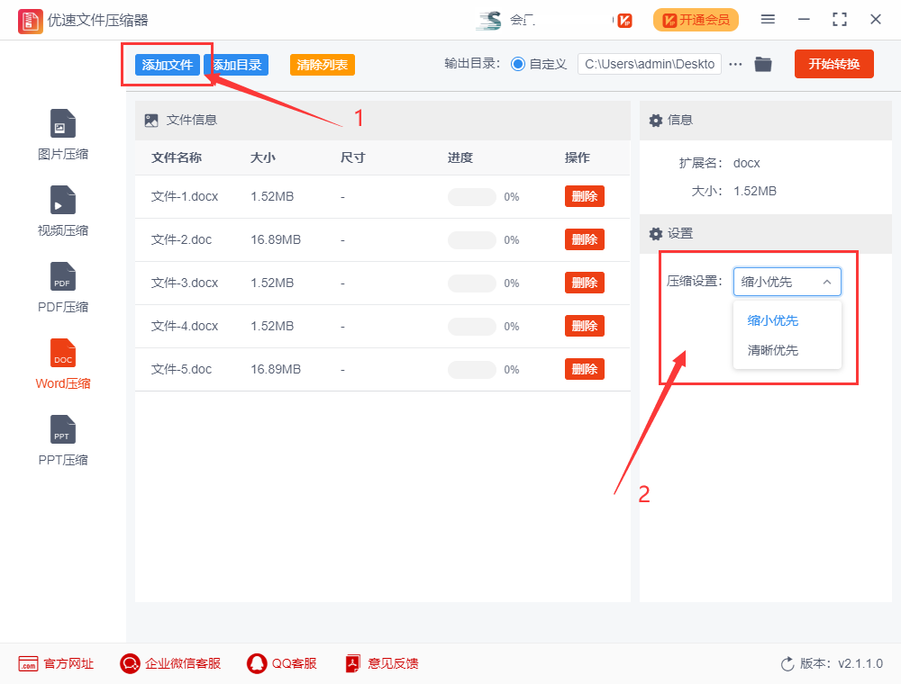This screenshot has width=901, height=684.
Task: Open 意见反馈 link text
Action: (393, 664)
